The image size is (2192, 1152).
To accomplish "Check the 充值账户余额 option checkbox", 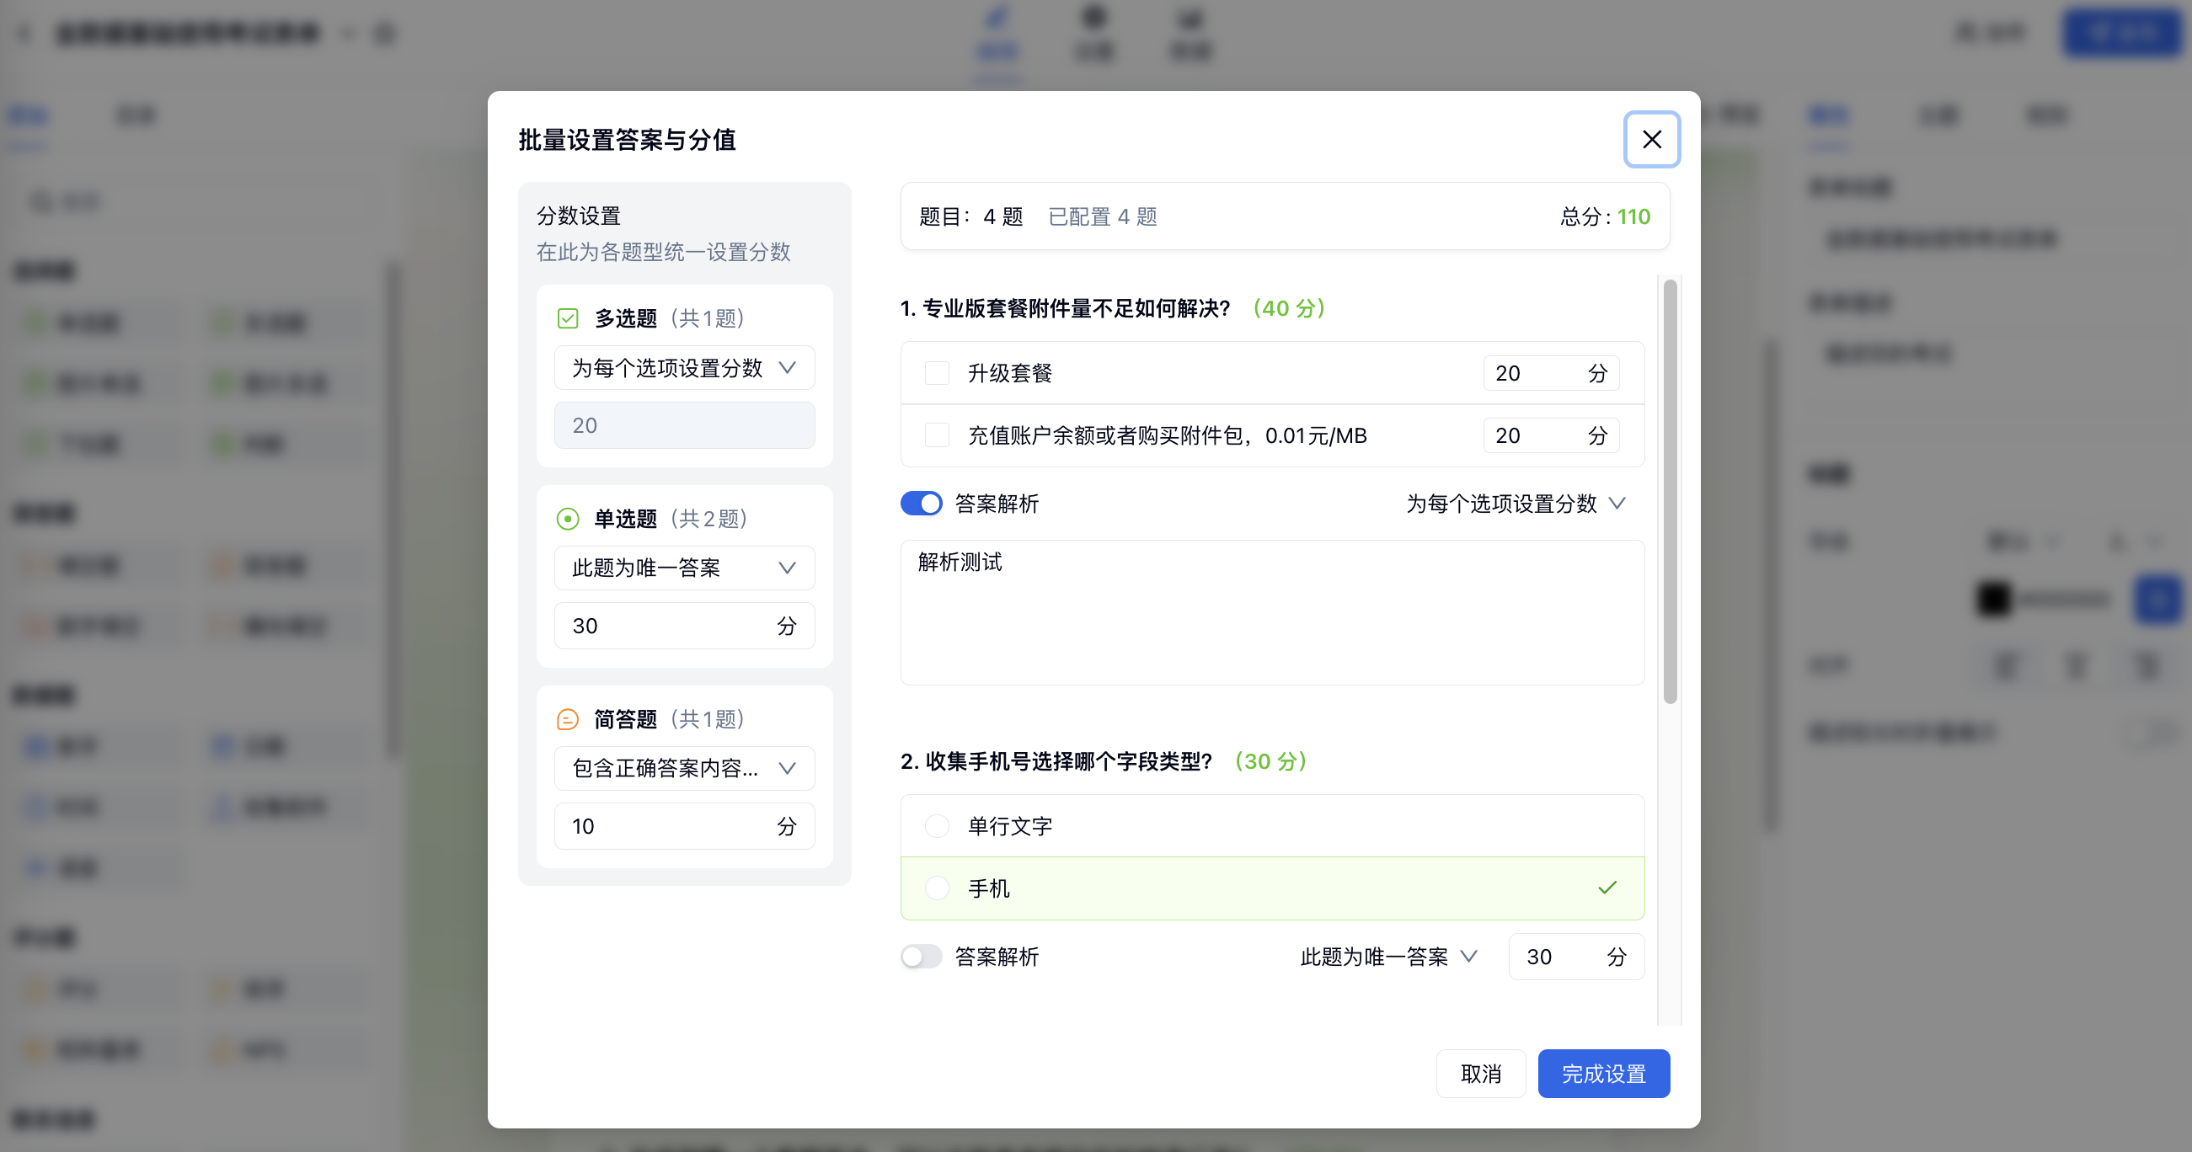I will pyautogui.click(x=937, y=435).
